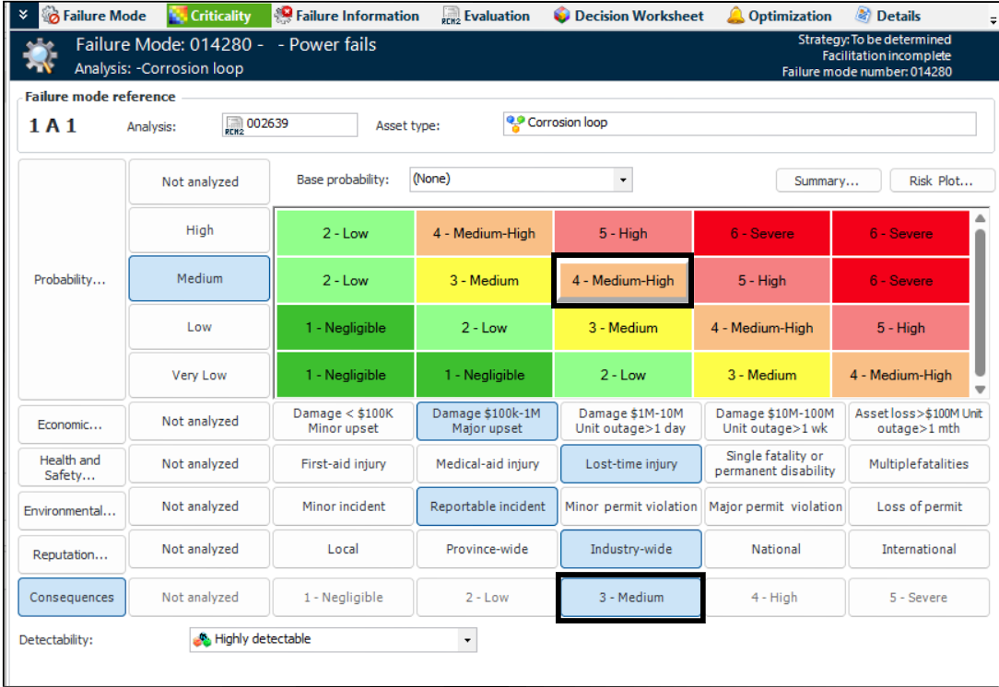Click the Analysis number field 002639
The width and height of the screenshot is (999, 687).
290,124
